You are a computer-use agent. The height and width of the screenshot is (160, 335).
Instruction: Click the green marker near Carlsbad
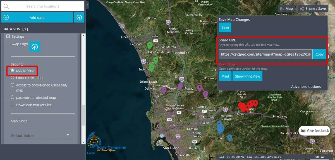tap(150, 45)
